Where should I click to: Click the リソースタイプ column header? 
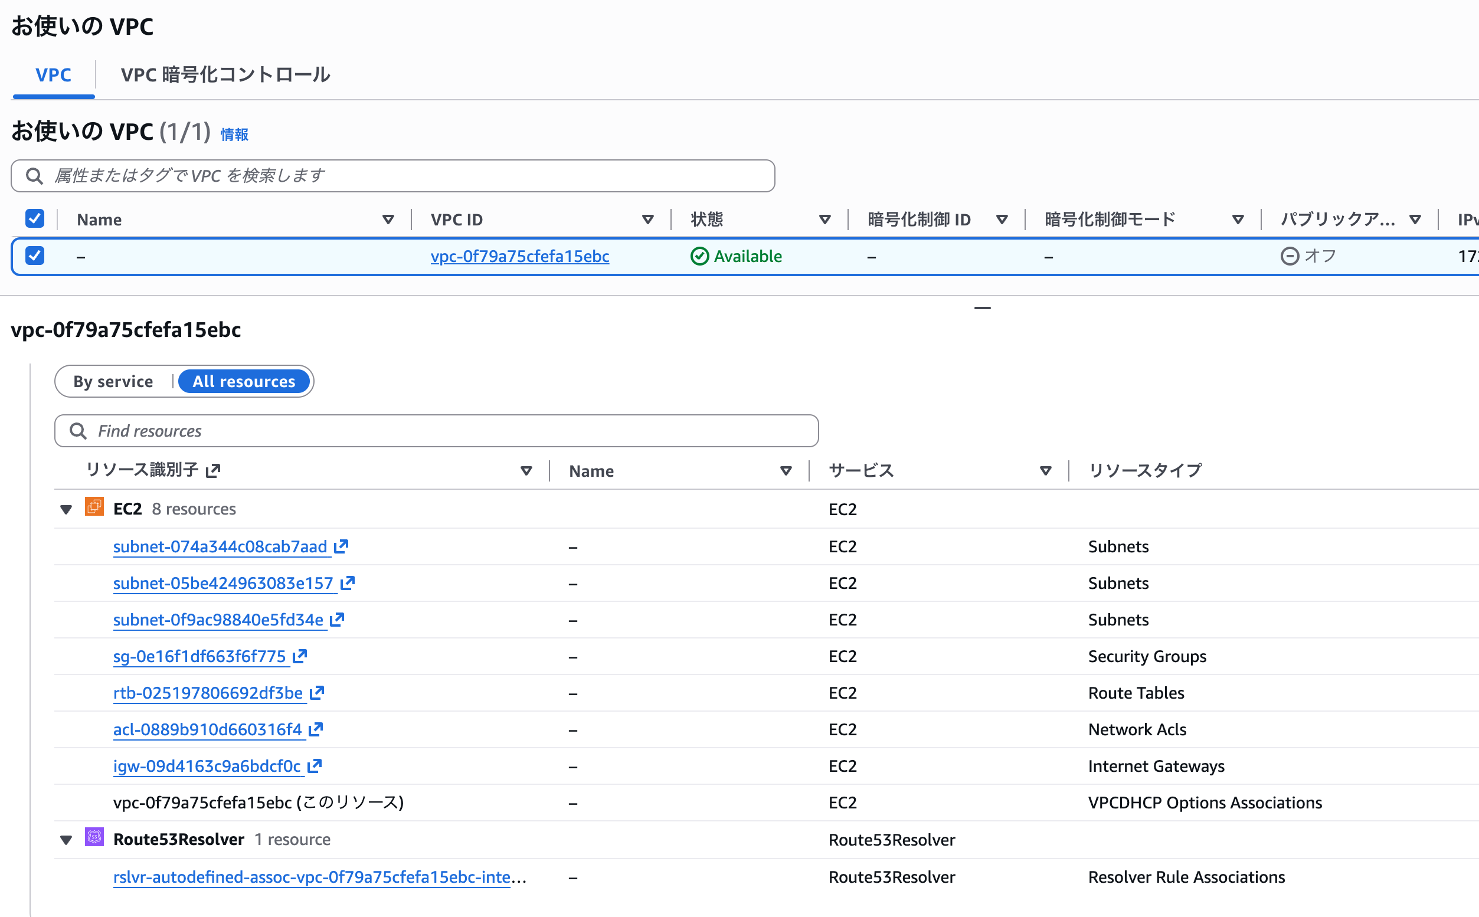1145,471
